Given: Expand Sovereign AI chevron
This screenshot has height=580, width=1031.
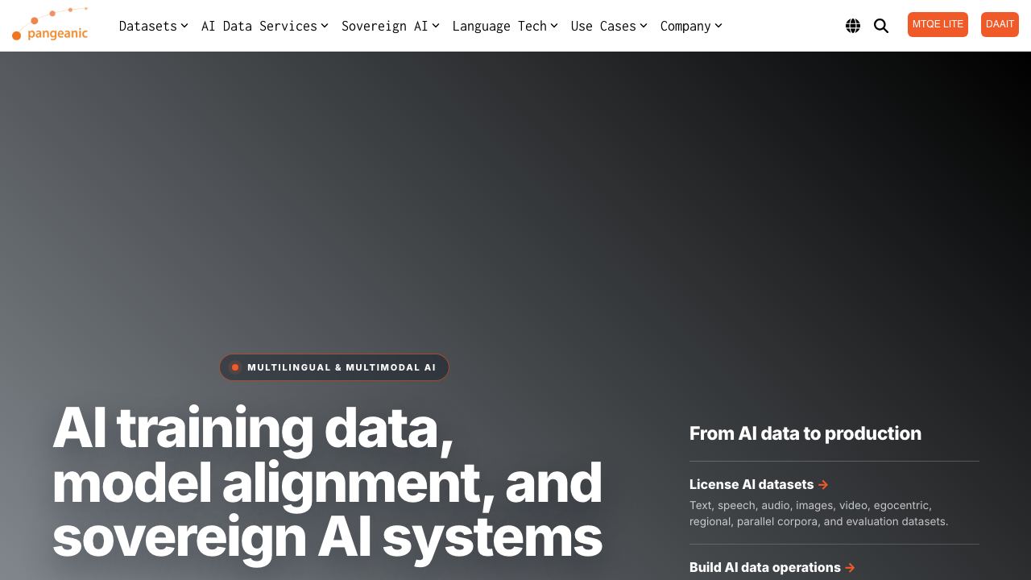Looking at the screenshot, I should tap(436, 26).
